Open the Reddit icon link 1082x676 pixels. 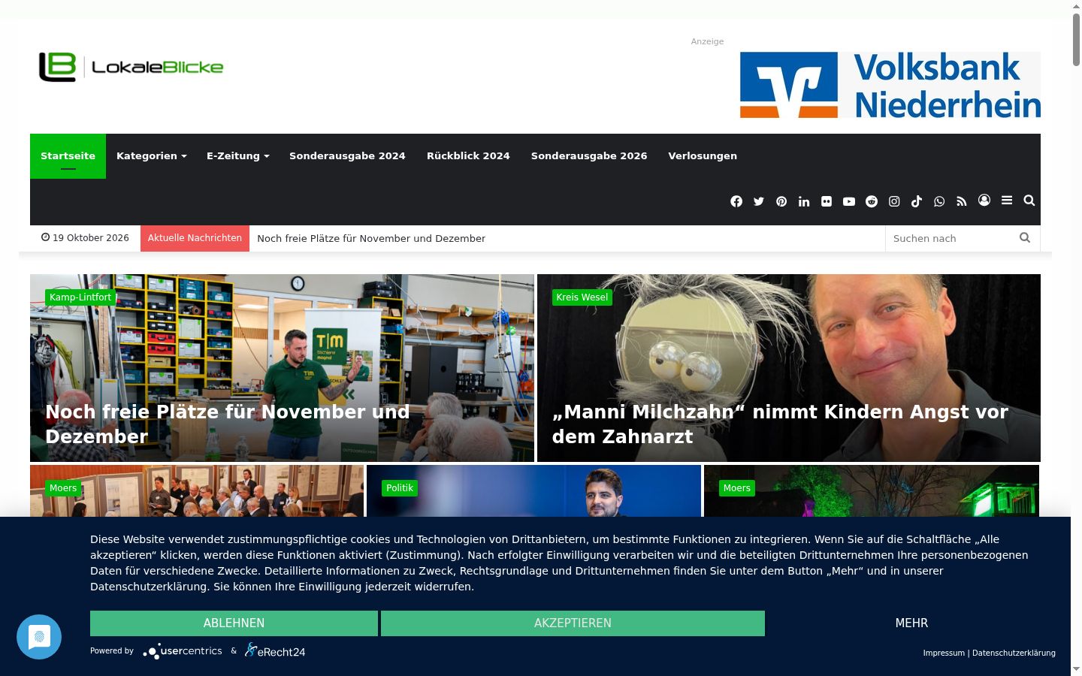(x=872, y=201)
